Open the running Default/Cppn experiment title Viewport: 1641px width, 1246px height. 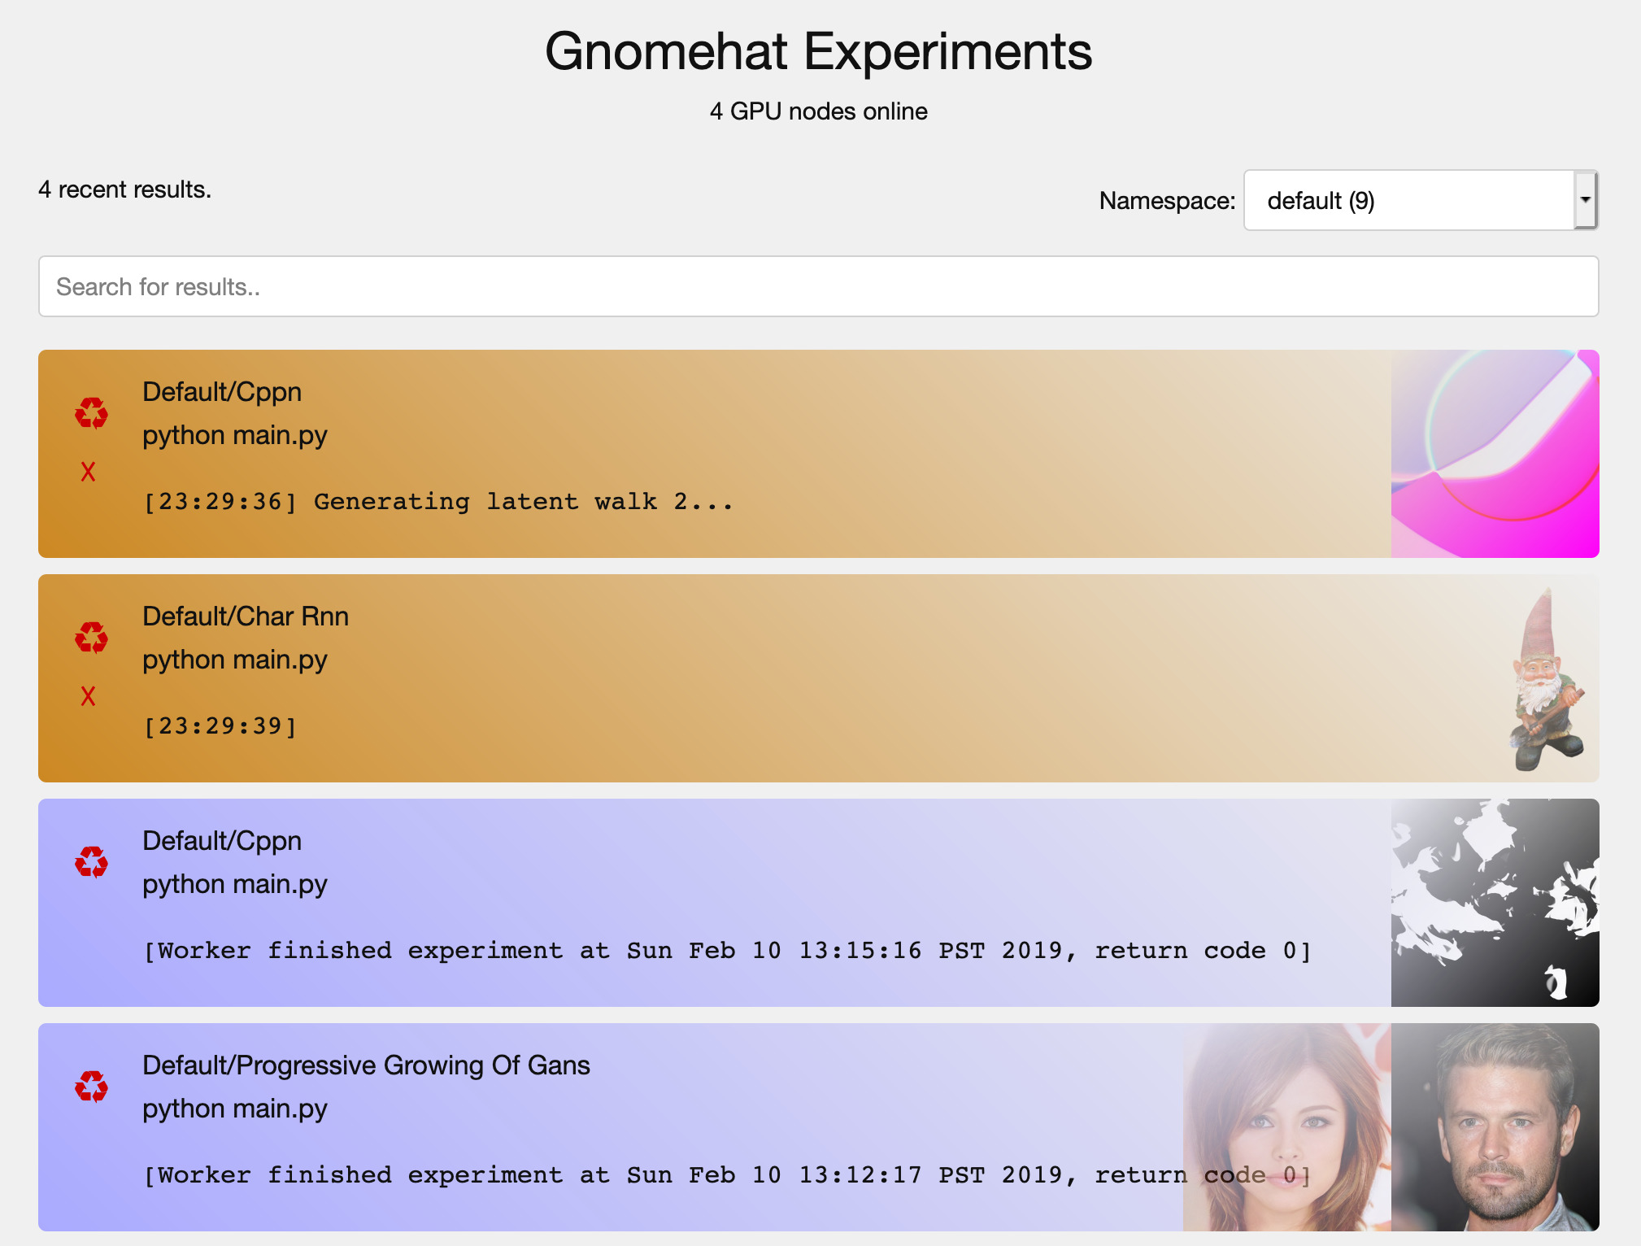click(222, 392)
